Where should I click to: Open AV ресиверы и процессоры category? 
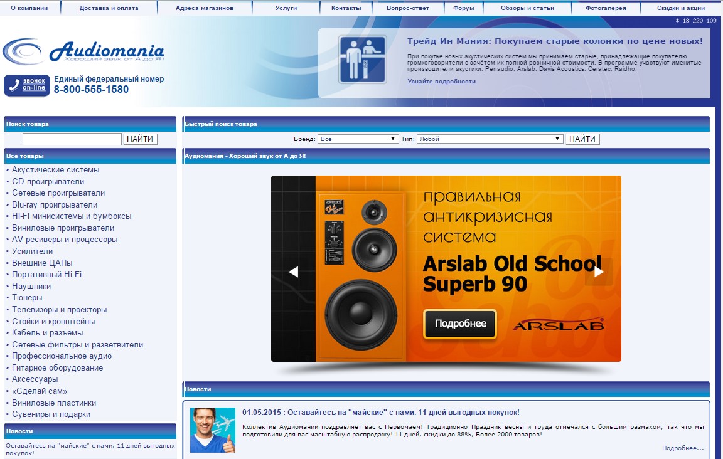[65, 240]
